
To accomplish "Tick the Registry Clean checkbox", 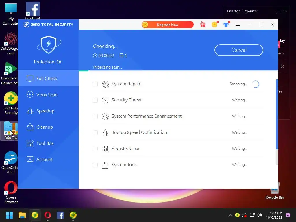I will point(95,149).
